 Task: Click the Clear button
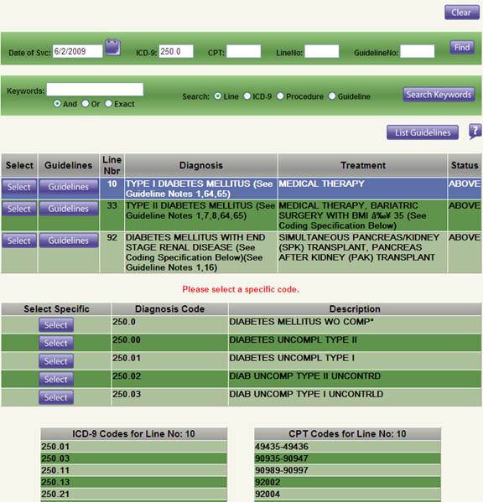462,13
